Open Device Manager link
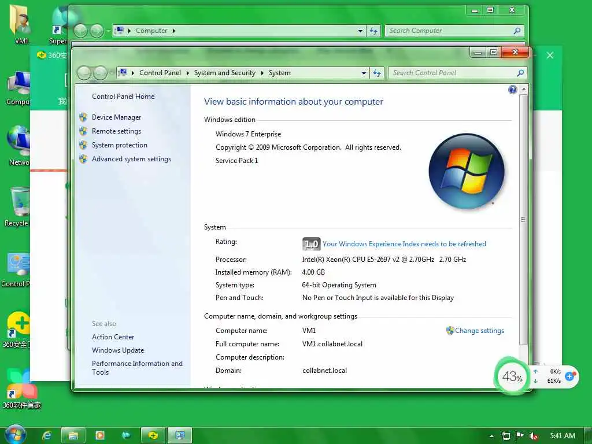This screenshot has width=592, height=444. [x=116, y=117]
